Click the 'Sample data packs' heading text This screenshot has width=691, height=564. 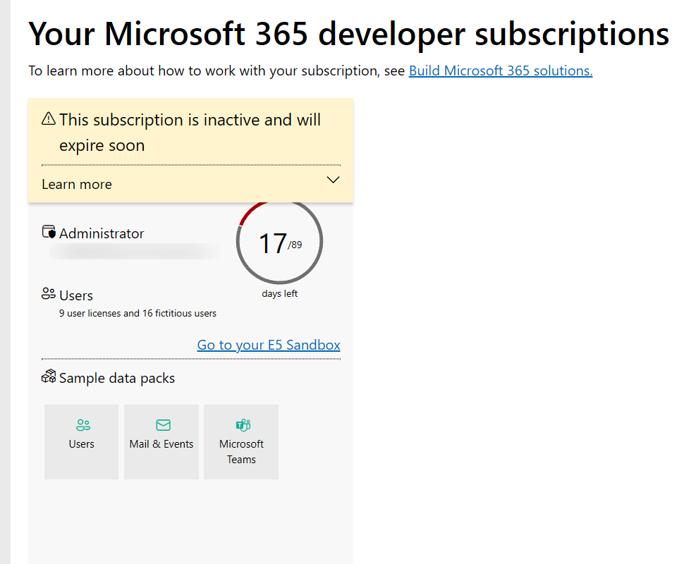117,378
